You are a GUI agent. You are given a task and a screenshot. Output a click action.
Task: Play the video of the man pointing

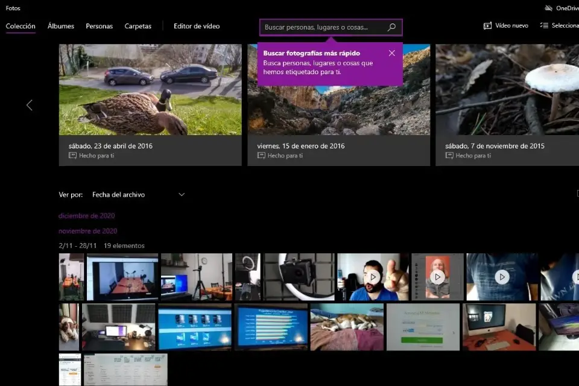coord(373,277)
